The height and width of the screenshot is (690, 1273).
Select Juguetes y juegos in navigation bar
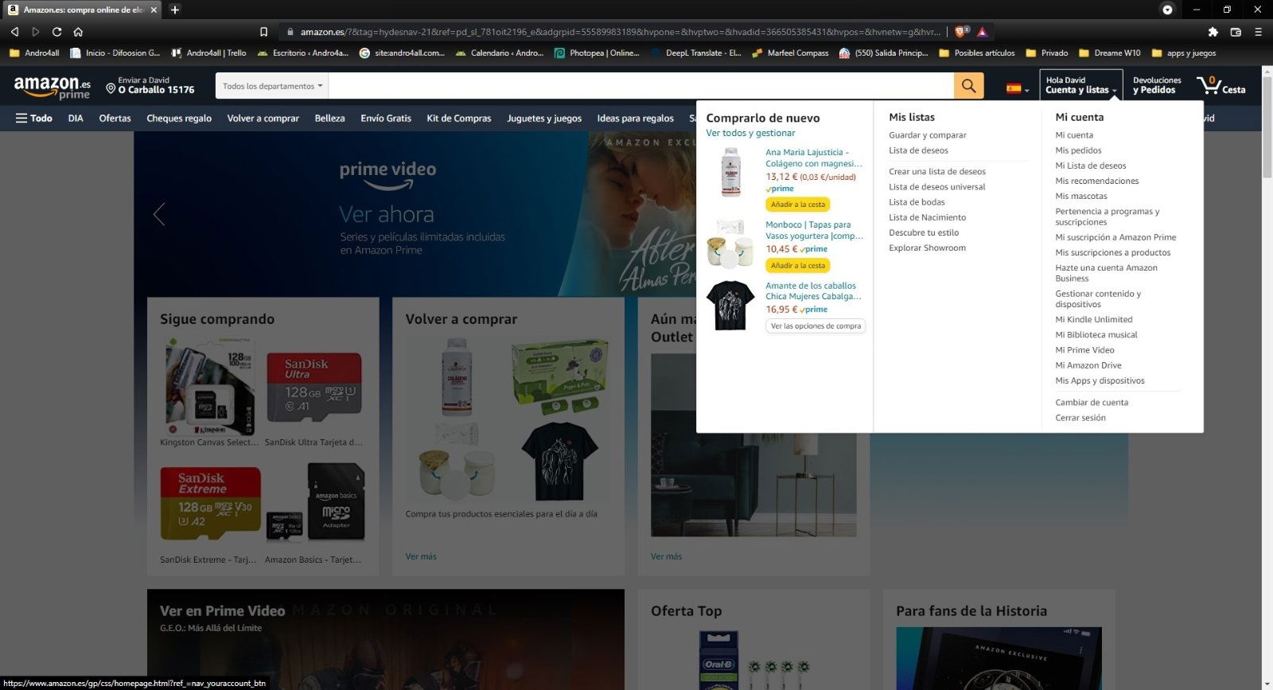544,118
